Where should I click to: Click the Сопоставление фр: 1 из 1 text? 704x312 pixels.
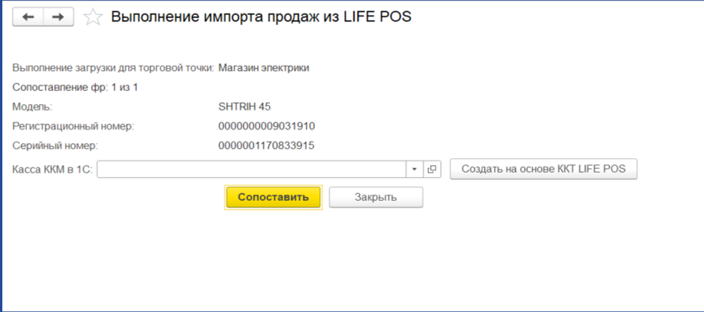(75, 87)
